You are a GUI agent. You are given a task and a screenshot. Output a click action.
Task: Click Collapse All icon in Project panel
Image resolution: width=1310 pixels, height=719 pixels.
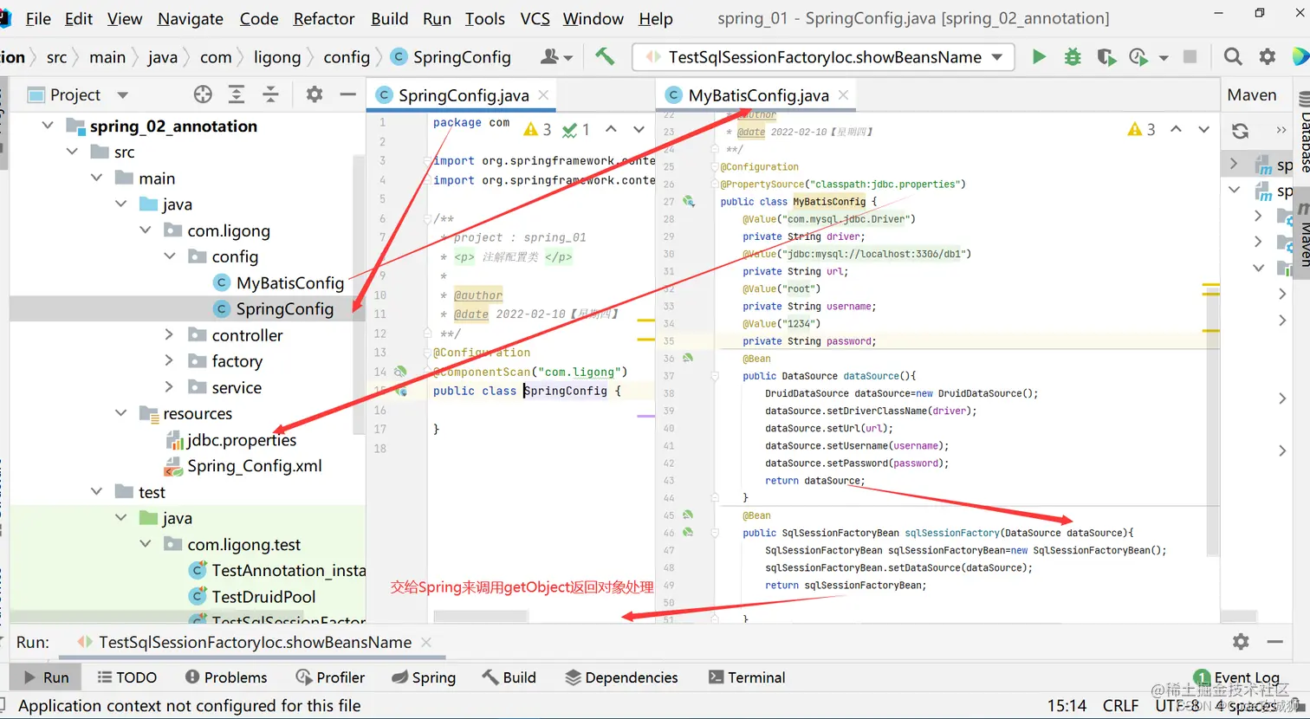(x=270, y=94)
